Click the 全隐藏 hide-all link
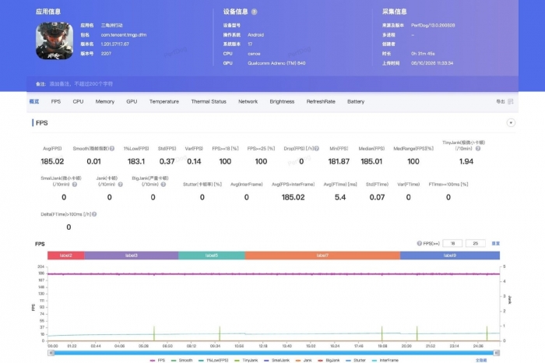This screenshot has height=363, width=545. click(x=481, y=360)
